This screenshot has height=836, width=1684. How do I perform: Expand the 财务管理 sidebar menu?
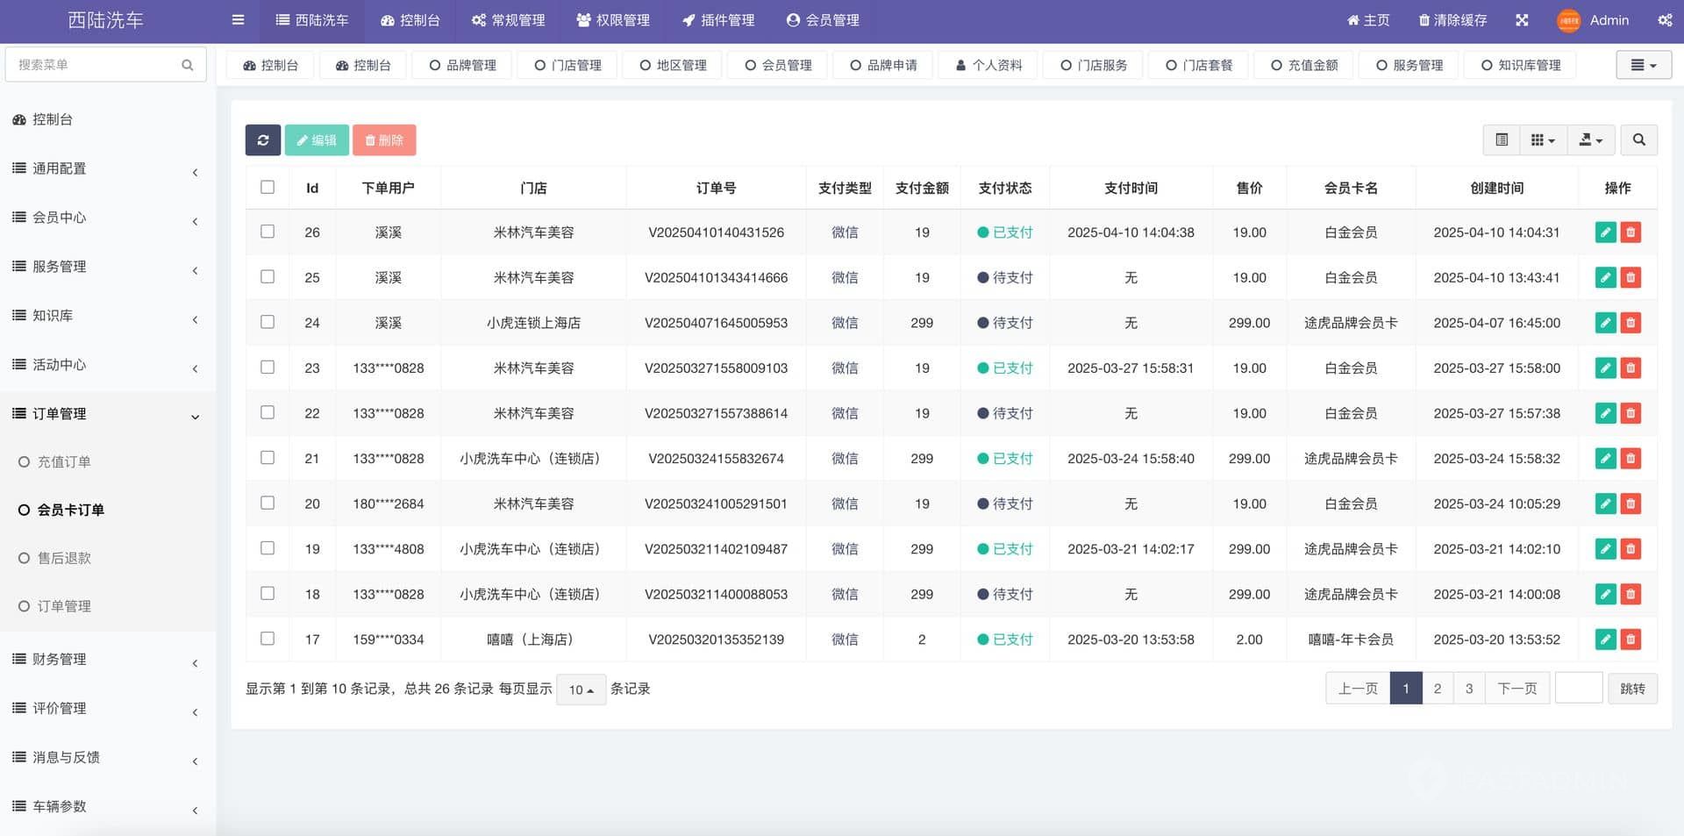[108, 660]
